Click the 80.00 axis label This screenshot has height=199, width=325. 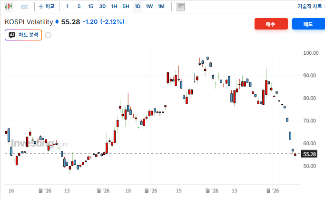pyautogui.click(x=309, y=98)
